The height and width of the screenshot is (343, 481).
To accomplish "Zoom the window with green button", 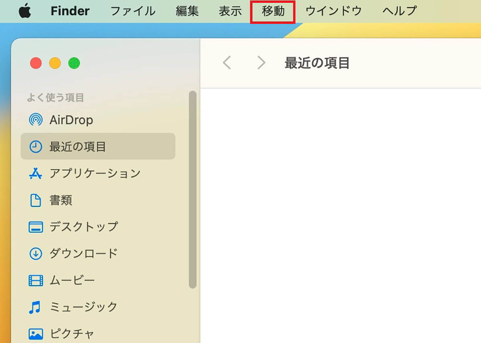I will 74,63.
